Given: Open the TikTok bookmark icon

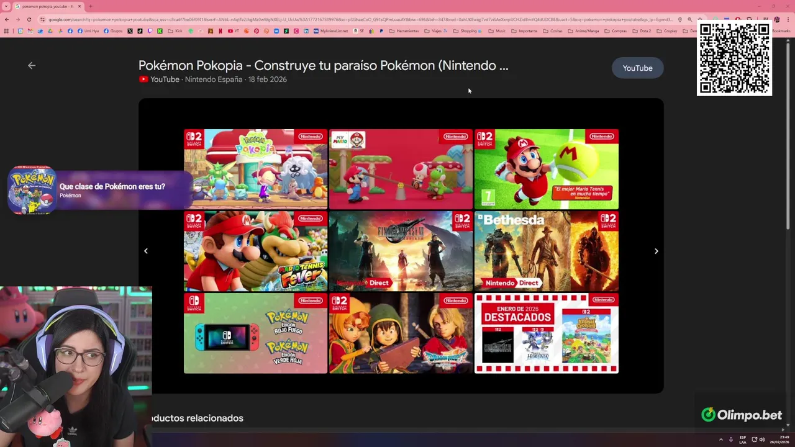Looking at the screenshot, I should (x=140, y=31).
